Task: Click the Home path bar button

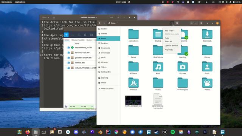Action: click(x=112, y=23)
